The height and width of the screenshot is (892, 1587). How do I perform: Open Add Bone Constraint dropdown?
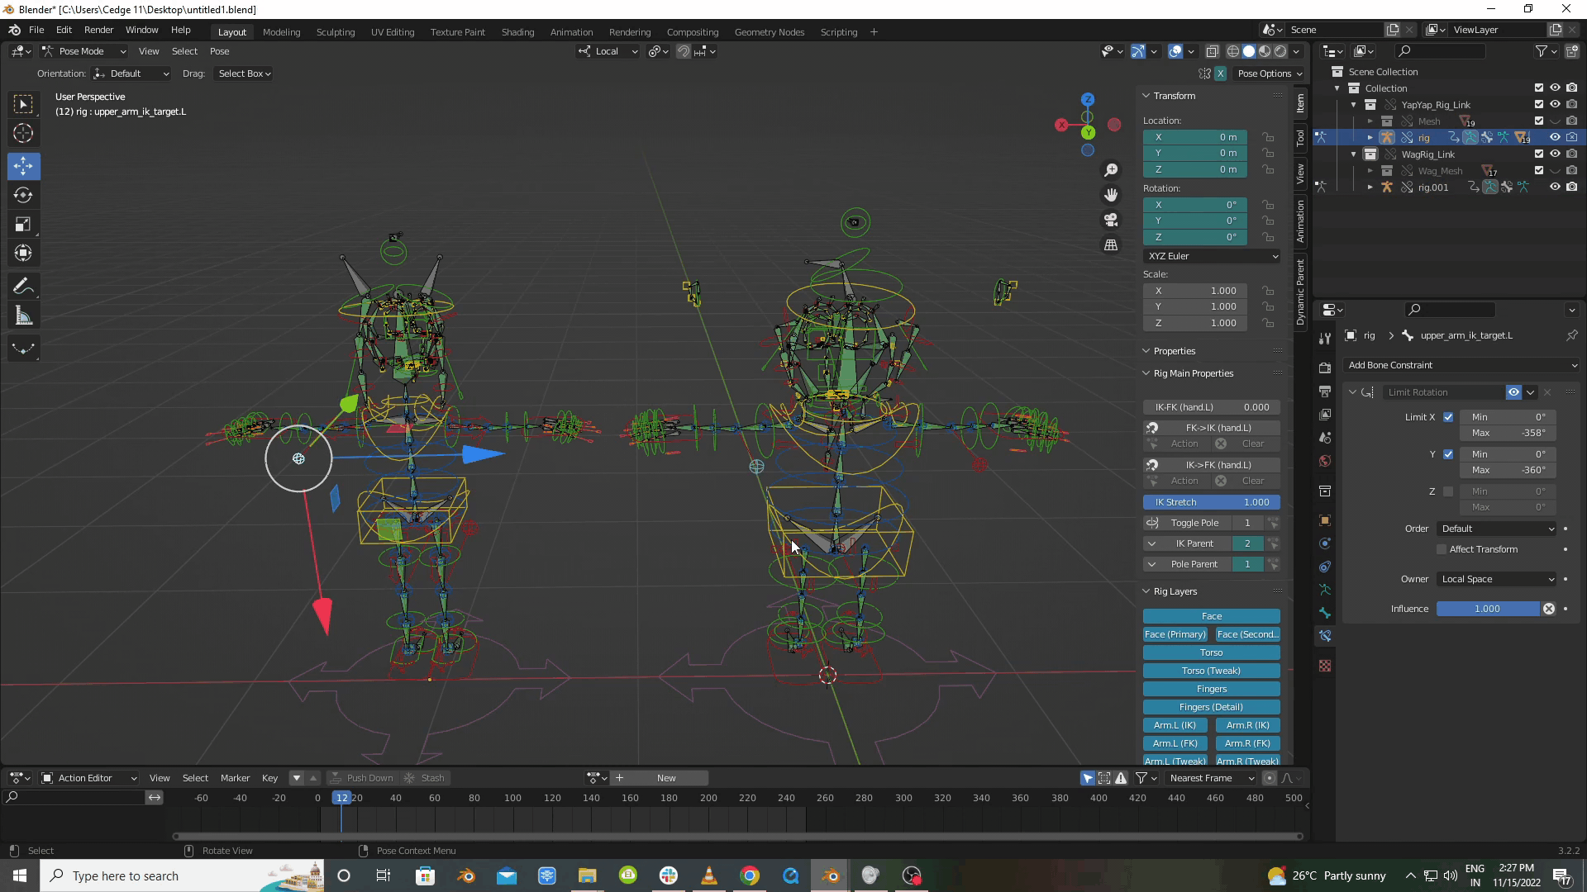tap(1461, 365)
